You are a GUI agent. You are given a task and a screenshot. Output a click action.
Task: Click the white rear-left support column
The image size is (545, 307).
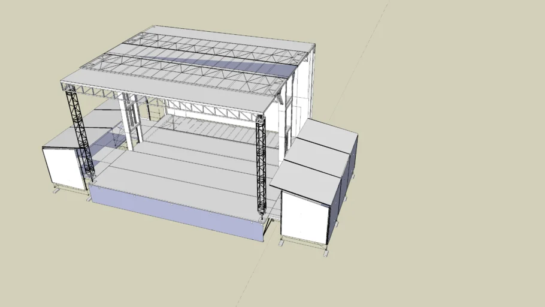(x=128, y=123)
